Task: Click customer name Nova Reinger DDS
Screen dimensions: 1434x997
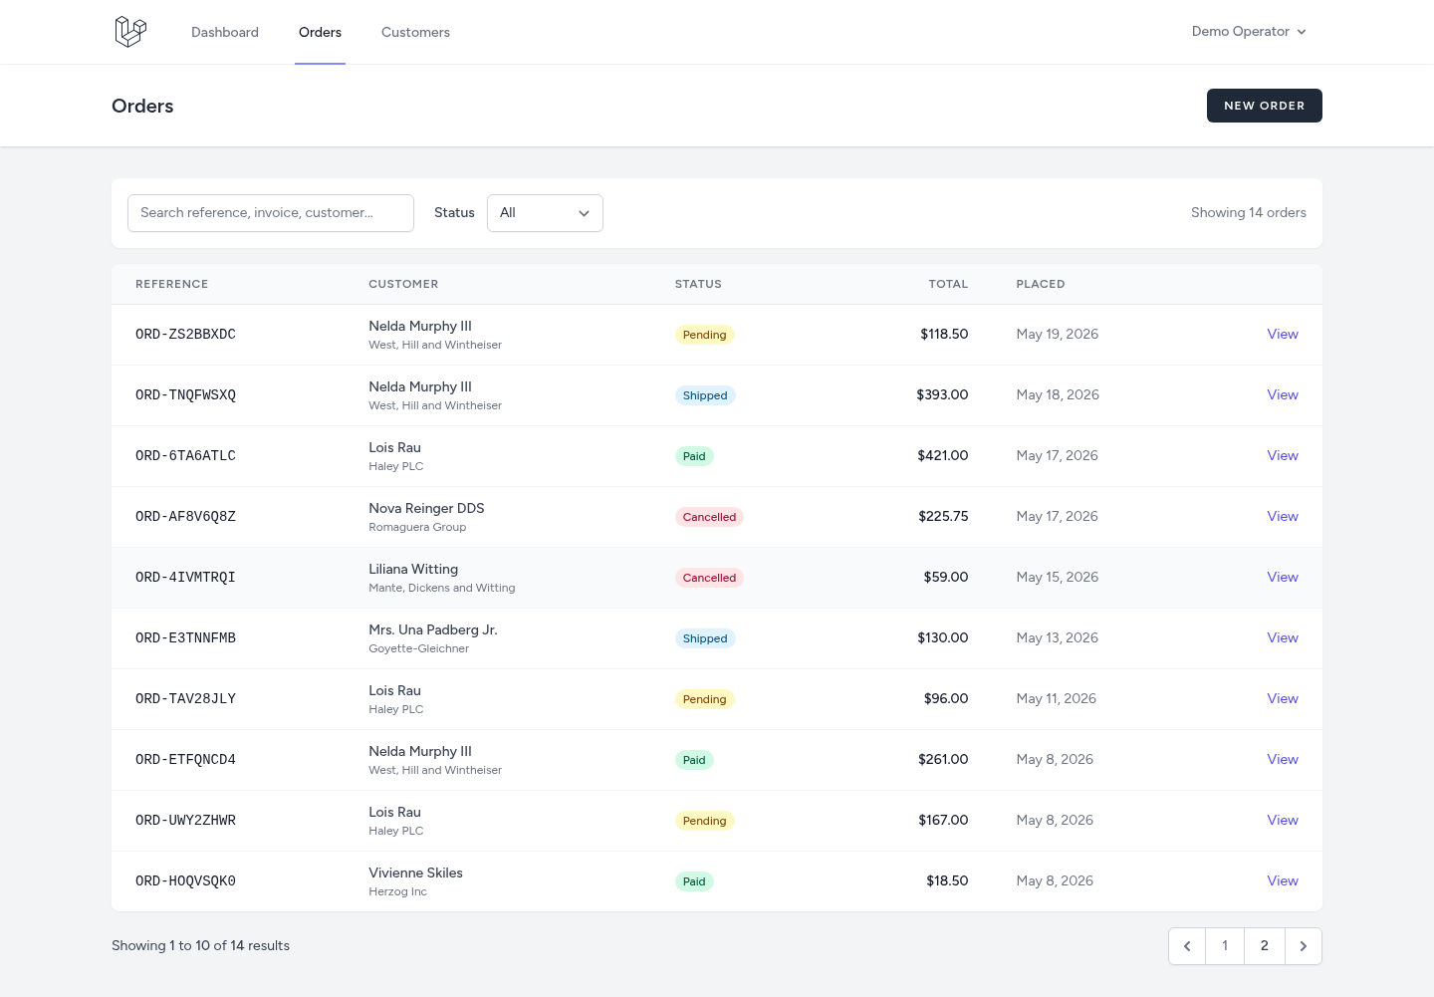Action: 426,508
